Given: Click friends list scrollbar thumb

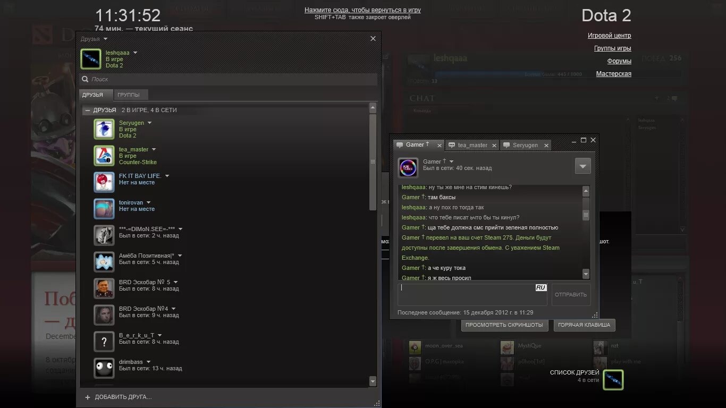Looking at the screenshot, I should [x=373, y=161].
